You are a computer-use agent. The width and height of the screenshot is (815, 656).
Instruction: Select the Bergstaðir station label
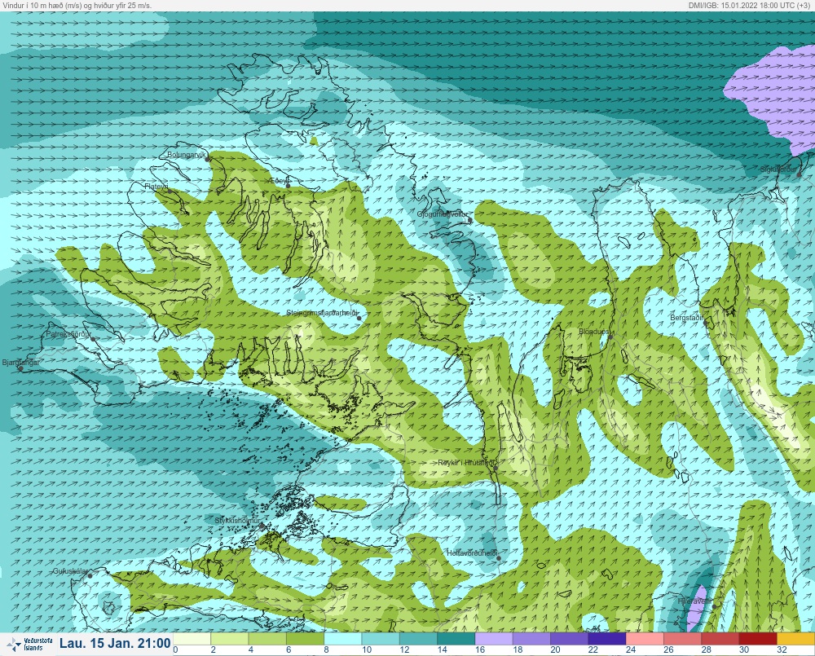click(686, 318)
